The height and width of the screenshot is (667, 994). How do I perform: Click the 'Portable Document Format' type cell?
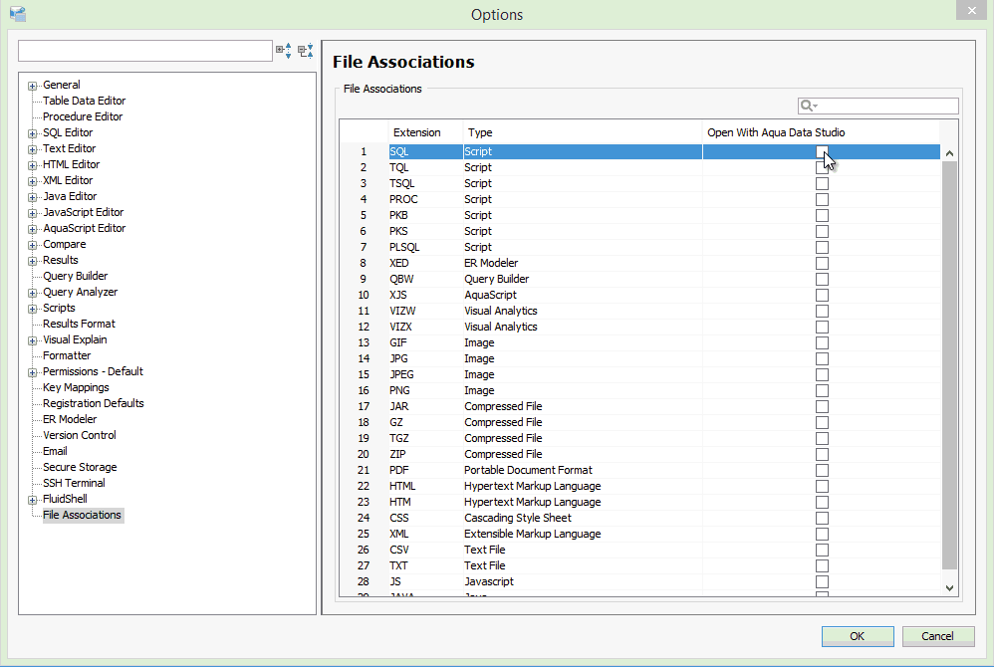582,470
